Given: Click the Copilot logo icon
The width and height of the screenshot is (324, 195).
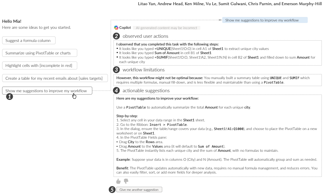Looking at the screenshot, I should coord(116,28).
